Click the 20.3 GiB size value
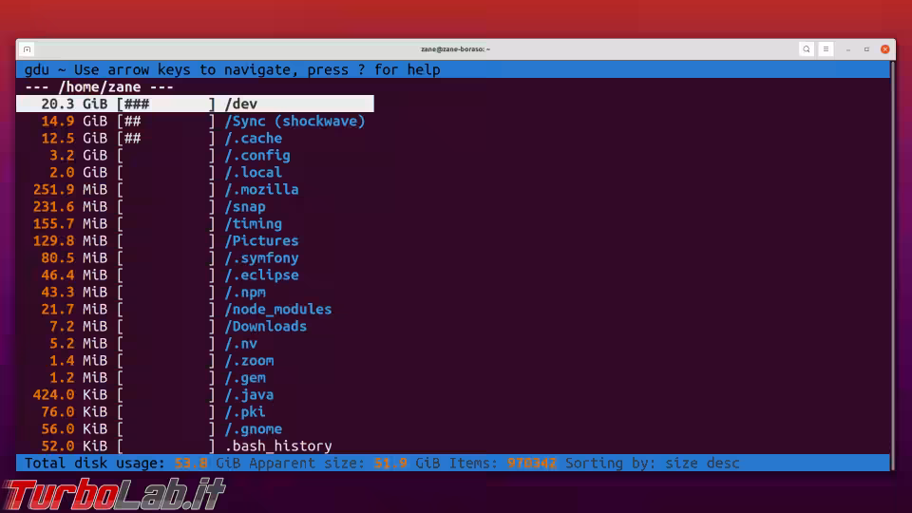Image resolution: width=912 pixels, height=513 pixels. [74, 104]
